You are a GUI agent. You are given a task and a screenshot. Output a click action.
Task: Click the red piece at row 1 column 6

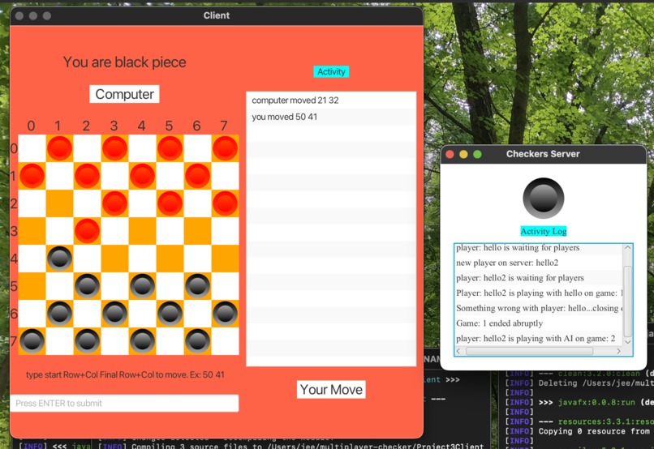(x=197, y=176)
